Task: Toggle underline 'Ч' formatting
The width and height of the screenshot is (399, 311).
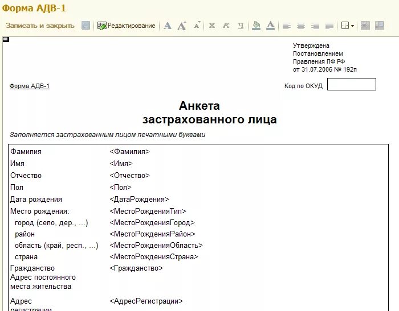Action: (241, 26)
